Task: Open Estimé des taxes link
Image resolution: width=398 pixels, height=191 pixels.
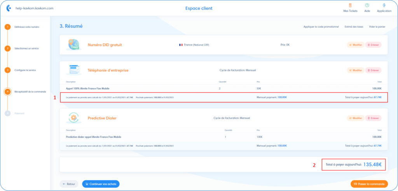Action: [354, 27]
